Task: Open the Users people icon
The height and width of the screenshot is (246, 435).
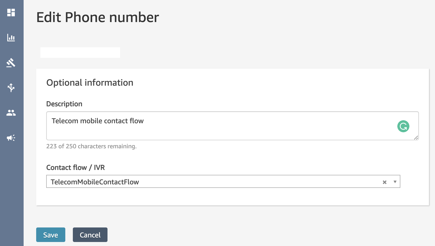Action: (x=11, y=113)
